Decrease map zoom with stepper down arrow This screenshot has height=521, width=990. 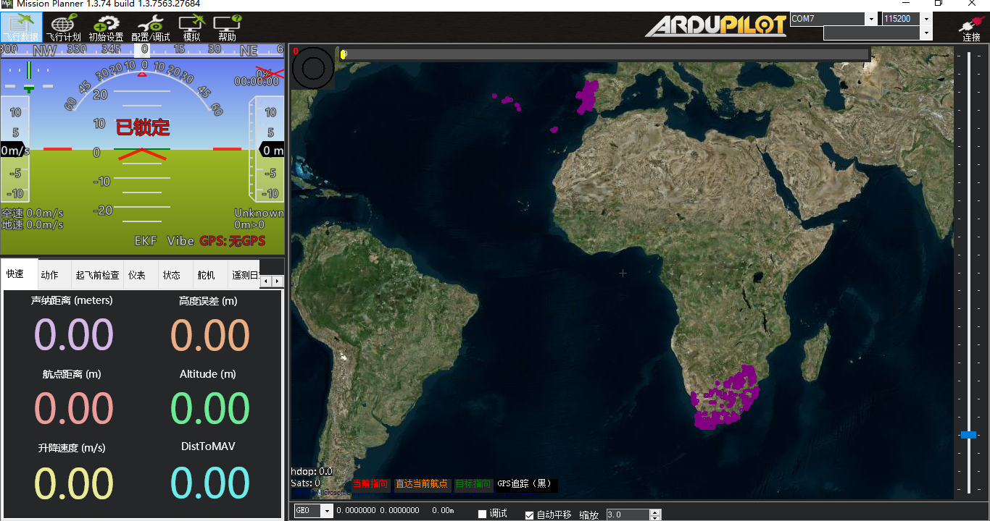click(655, 518)
